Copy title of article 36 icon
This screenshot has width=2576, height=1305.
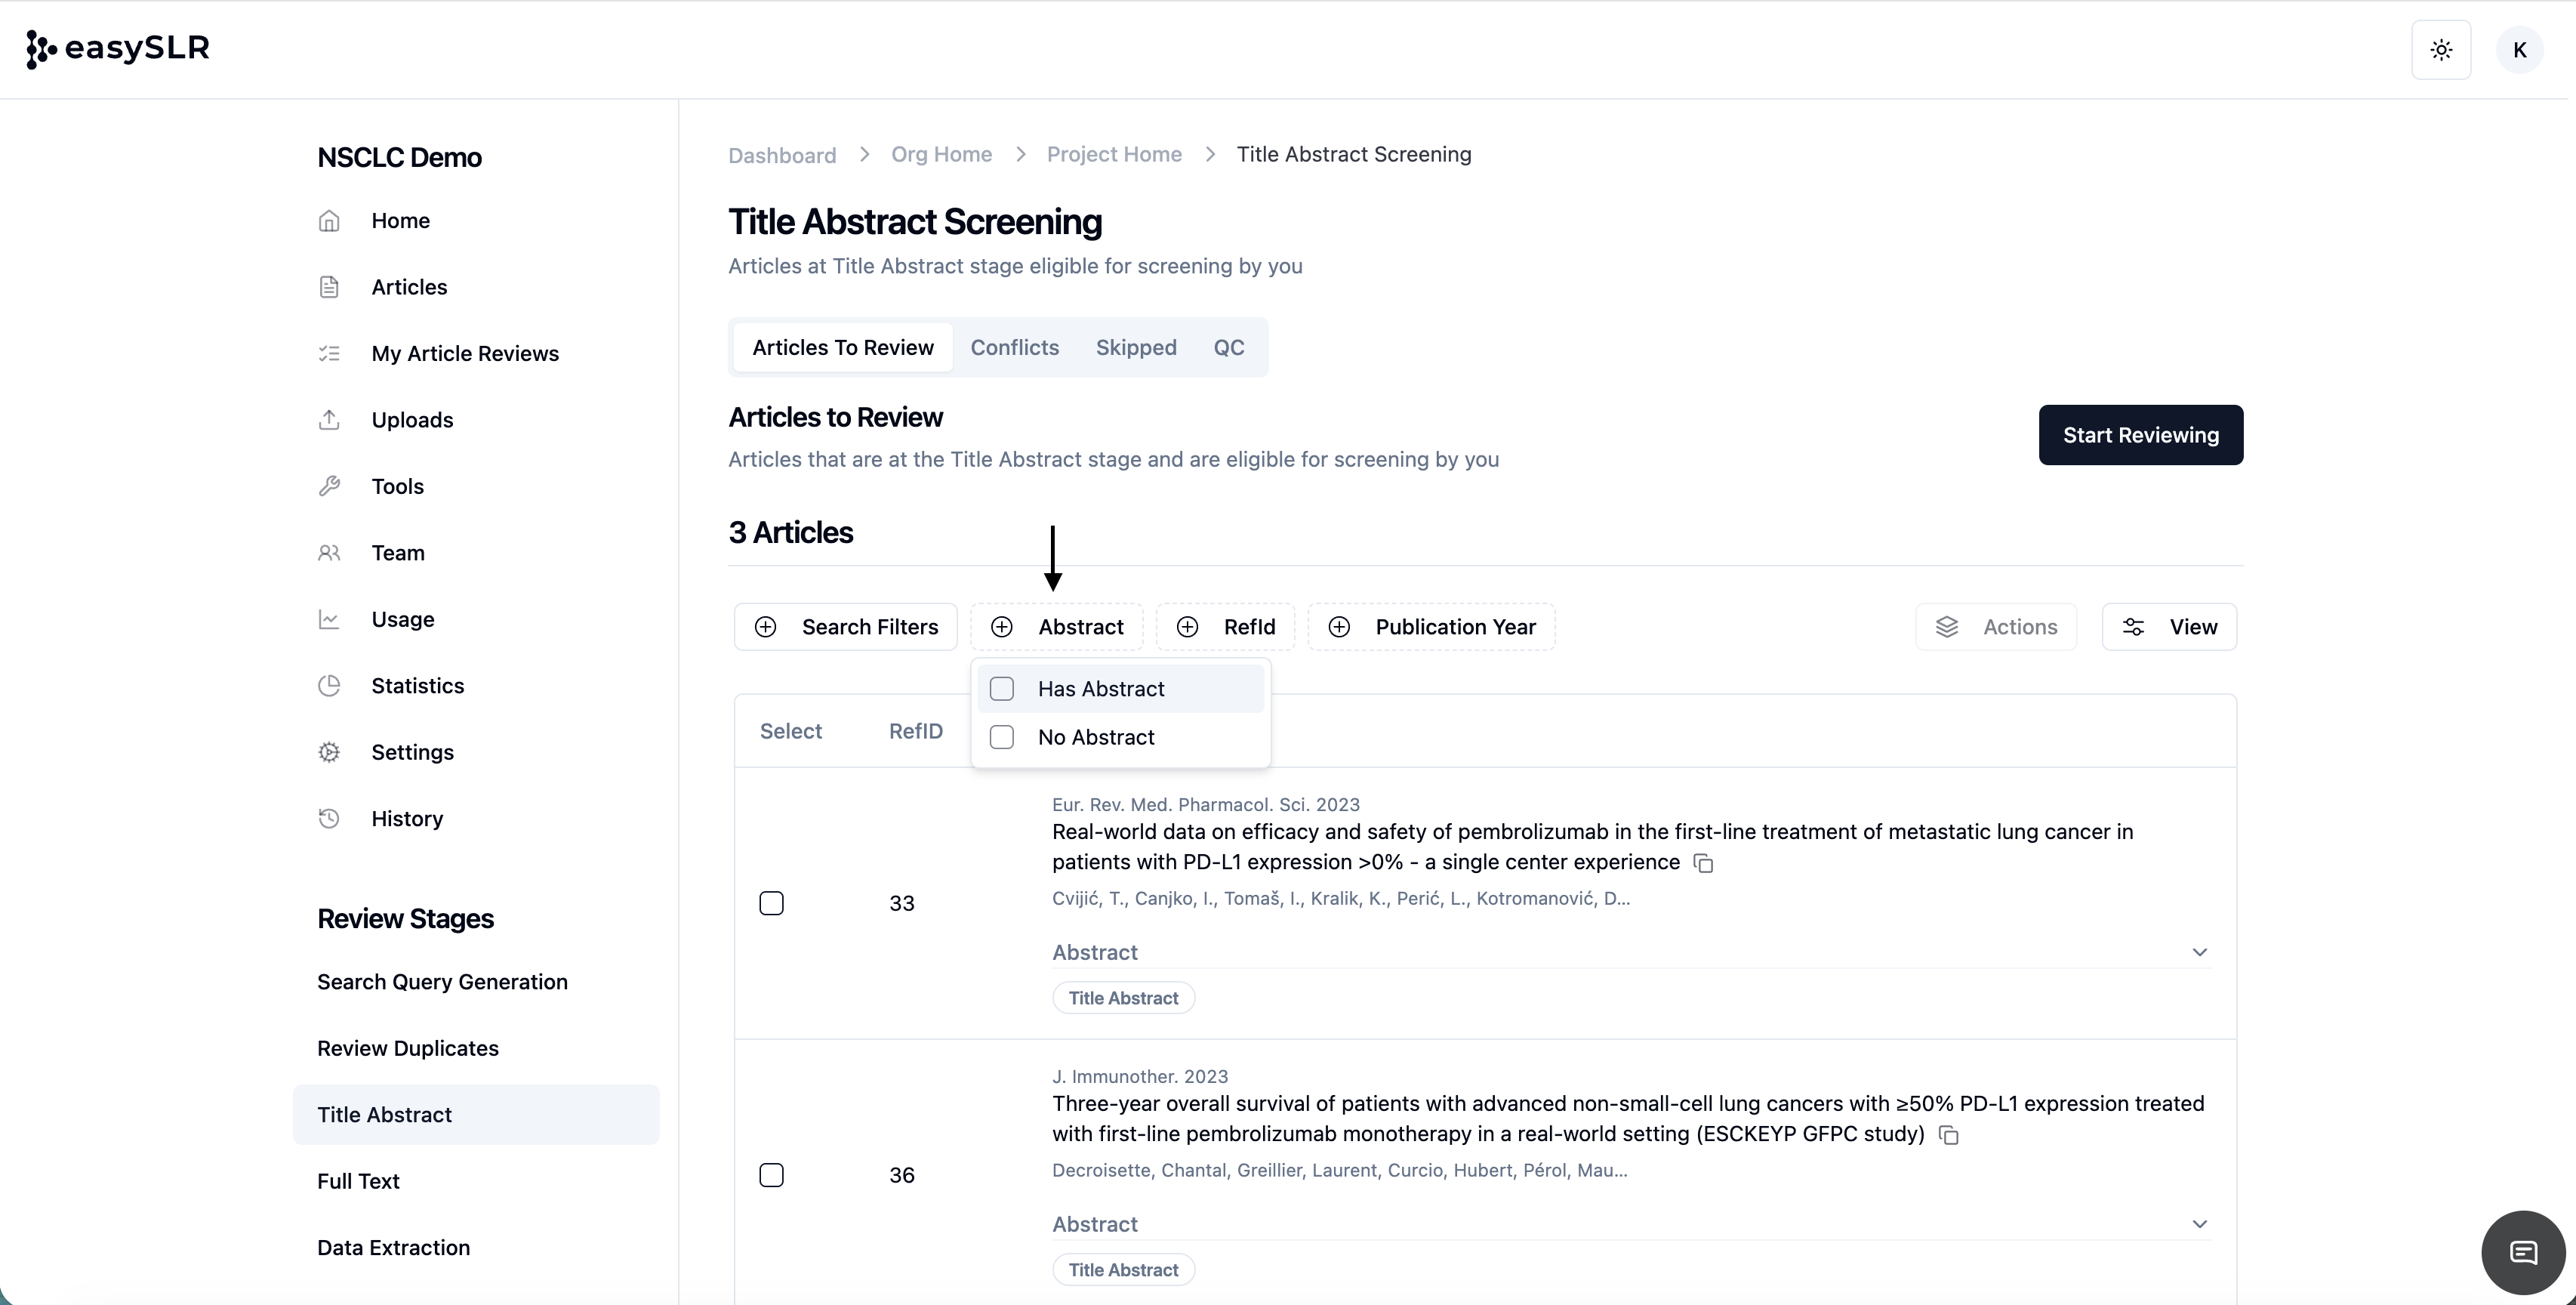point(1948,1135)
